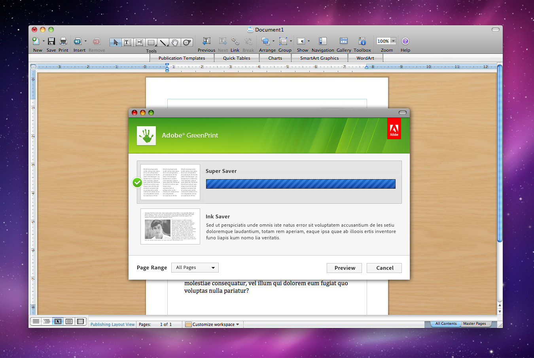The image size is (534, 358).
Task: Click the GreenPrint hand logo
Action: (146, 136)
